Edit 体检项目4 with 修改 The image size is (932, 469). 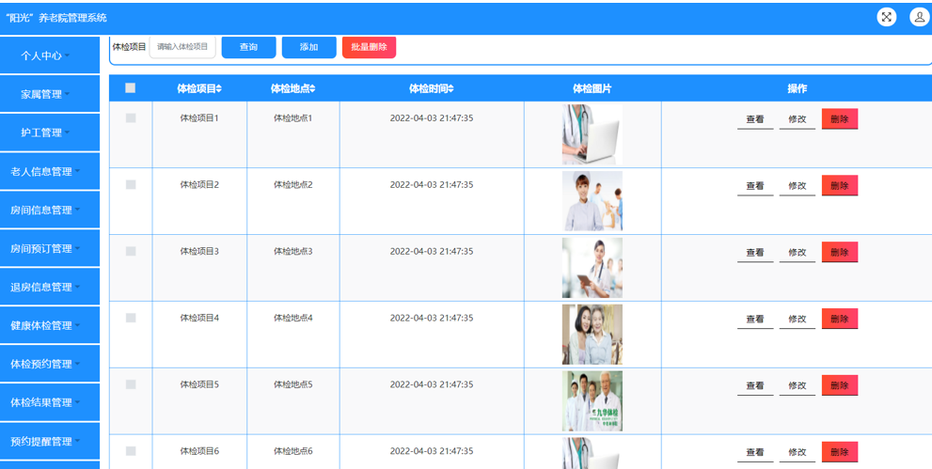click(x=798, y=319)
